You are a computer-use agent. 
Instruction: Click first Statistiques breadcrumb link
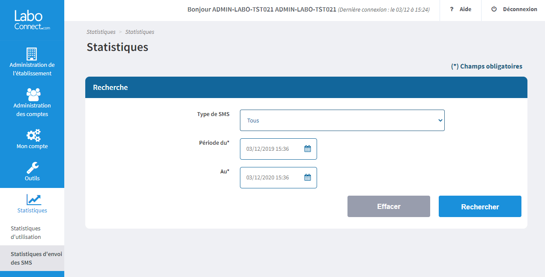101,32
